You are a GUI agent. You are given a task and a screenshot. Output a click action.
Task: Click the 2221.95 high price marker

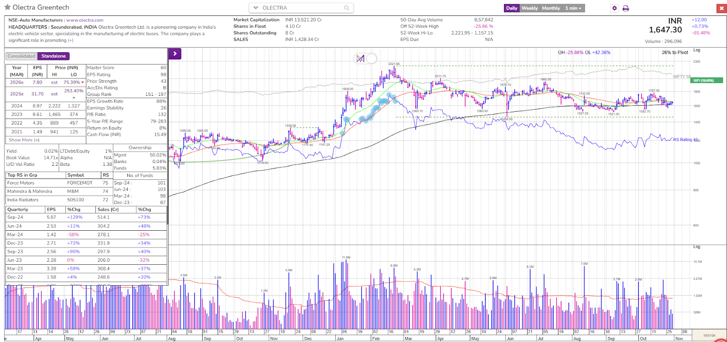click(x=394, y=64)
